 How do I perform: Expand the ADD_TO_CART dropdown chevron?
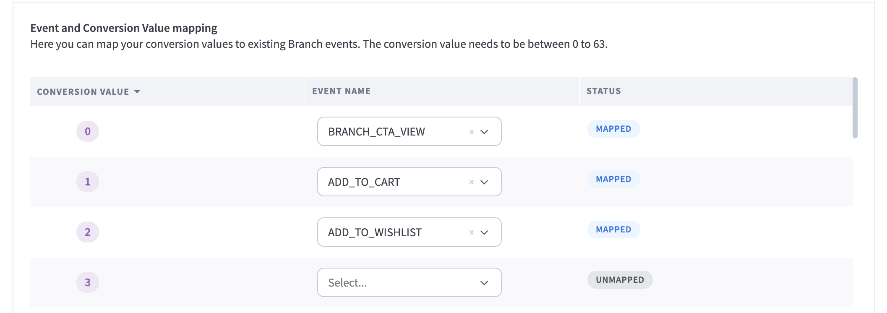484,182
